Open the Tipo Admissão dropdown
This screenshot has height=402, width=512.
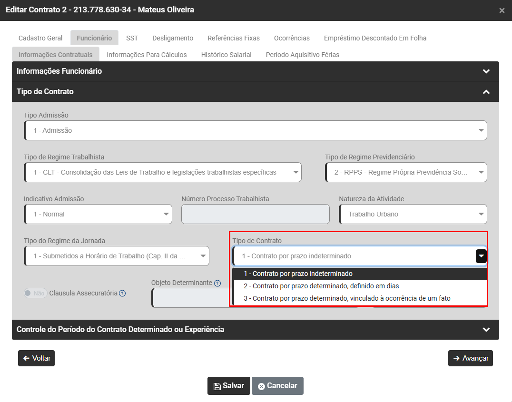pyautogui.click(x=255, y=130)
